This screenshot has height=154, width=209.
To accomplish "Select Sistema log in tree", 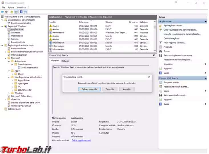I will [15, 39].
